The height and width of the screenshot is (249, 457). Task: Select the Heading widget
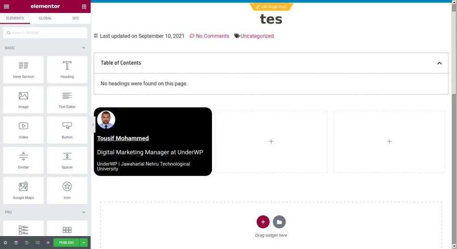tap(67, 70)
